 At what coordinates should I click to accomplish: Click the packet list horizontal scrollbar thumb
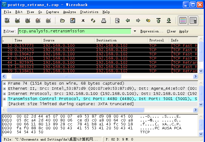point(66,76)
